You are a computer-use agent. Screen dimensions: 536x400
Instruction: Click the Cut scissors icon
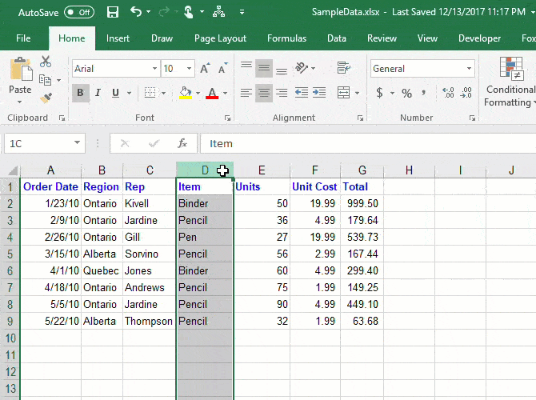(46, 62)
